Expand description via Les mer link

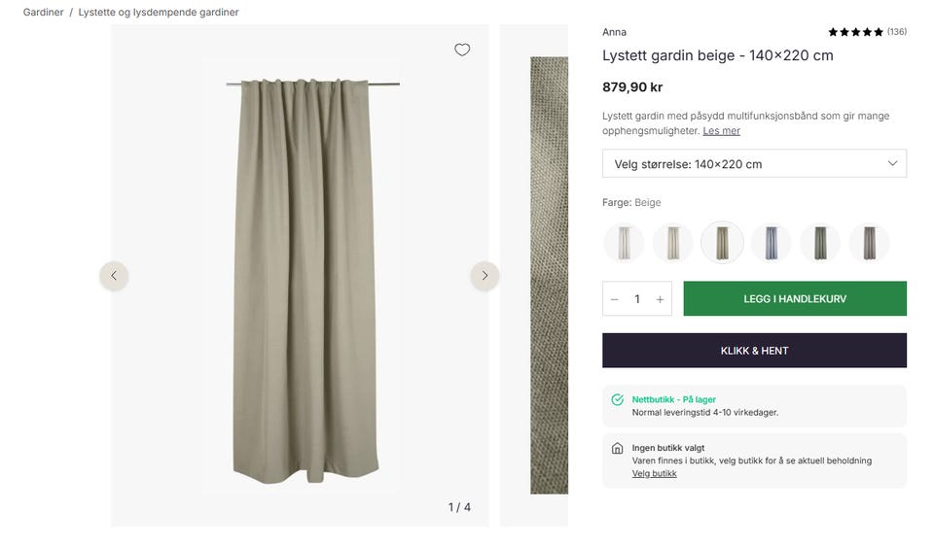[x=721, y=131]
